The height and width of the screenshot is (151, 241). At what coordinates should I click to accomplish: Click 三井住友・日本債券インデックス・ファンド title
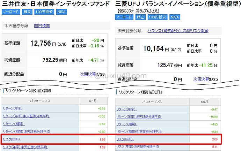coord(56,4)
